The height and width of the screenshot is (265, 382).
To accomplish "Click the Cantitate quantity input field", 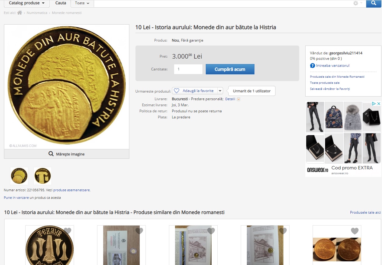I will 188,69.
